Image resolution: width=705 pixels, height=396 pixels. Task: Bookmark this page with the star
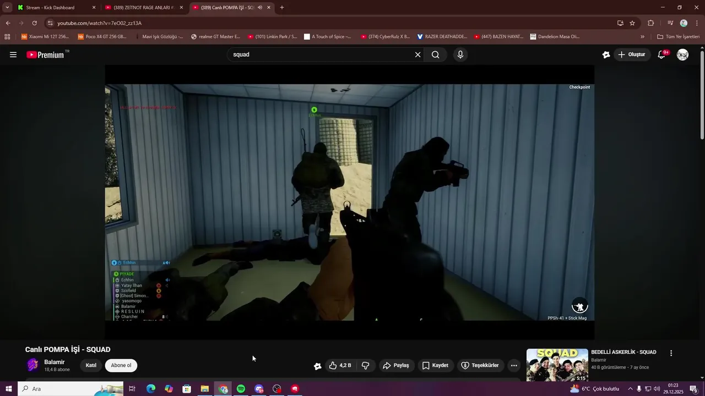tap(632, 23)
